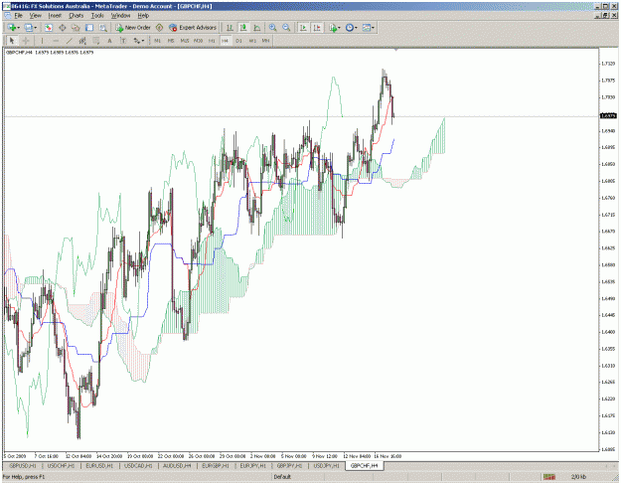Screen dimensions: 621x483
Task: Switch timeframe to D1
Action: coord(238,41)
